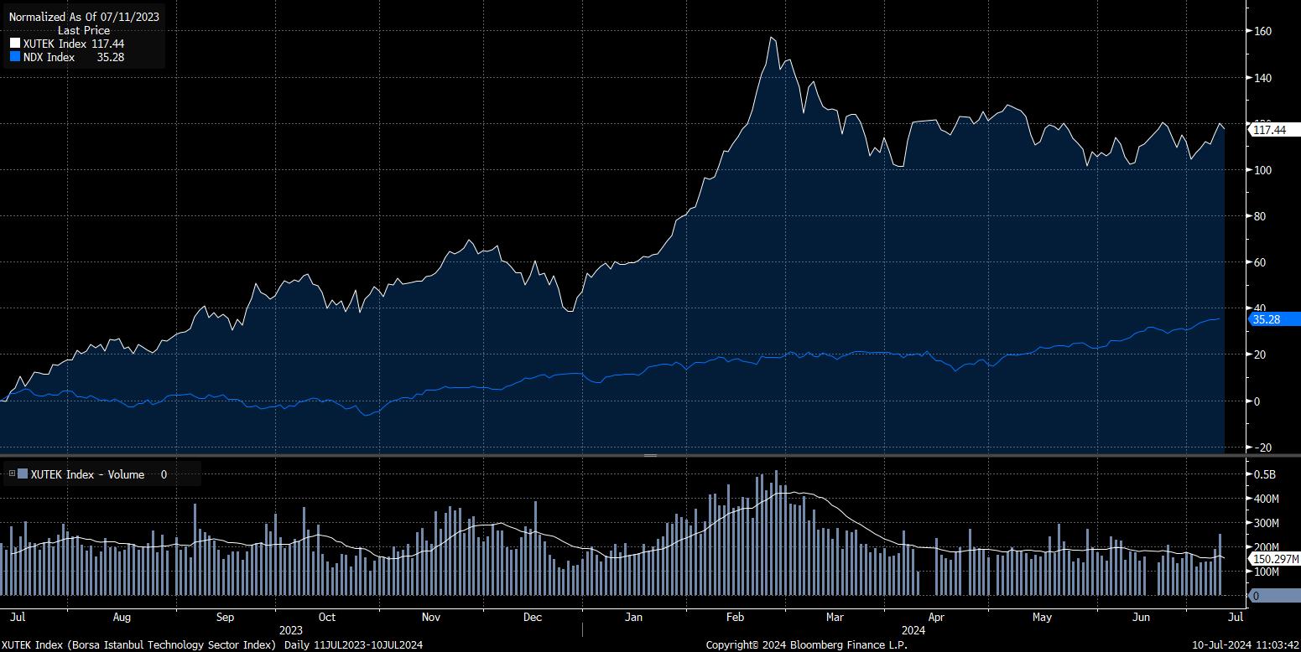Click the 60 y-axis label
Image resolution: width=1301 pixels, height=652 pixels.
click(x=1261, y=262)
